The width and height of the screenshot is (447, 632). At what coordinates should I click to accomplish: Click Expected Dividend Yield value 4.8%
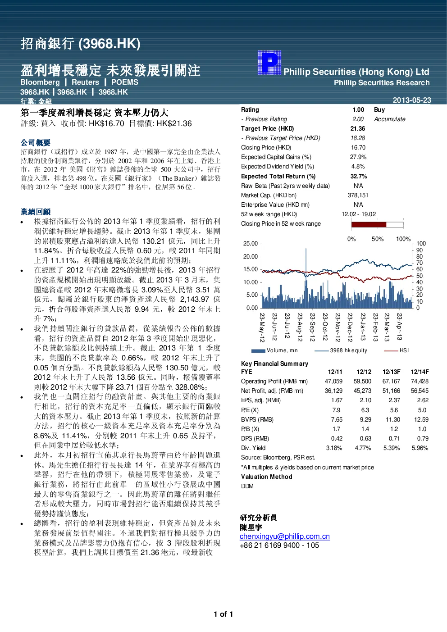[358, 166]
